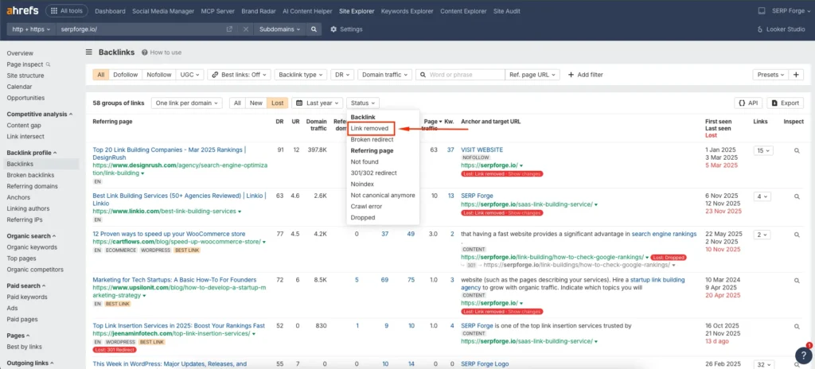Open the Domain traffic filter dropdown
The height and width of the screenshot is (369, 815).
(x=385, y=75)
